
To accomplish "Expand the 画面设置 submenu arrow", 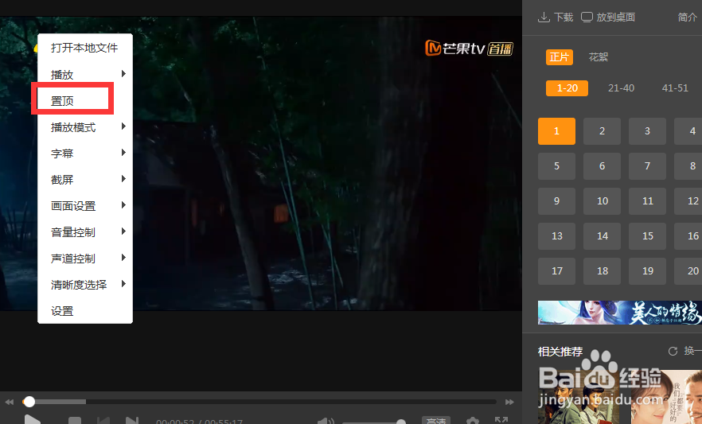I will coord(123,205).
